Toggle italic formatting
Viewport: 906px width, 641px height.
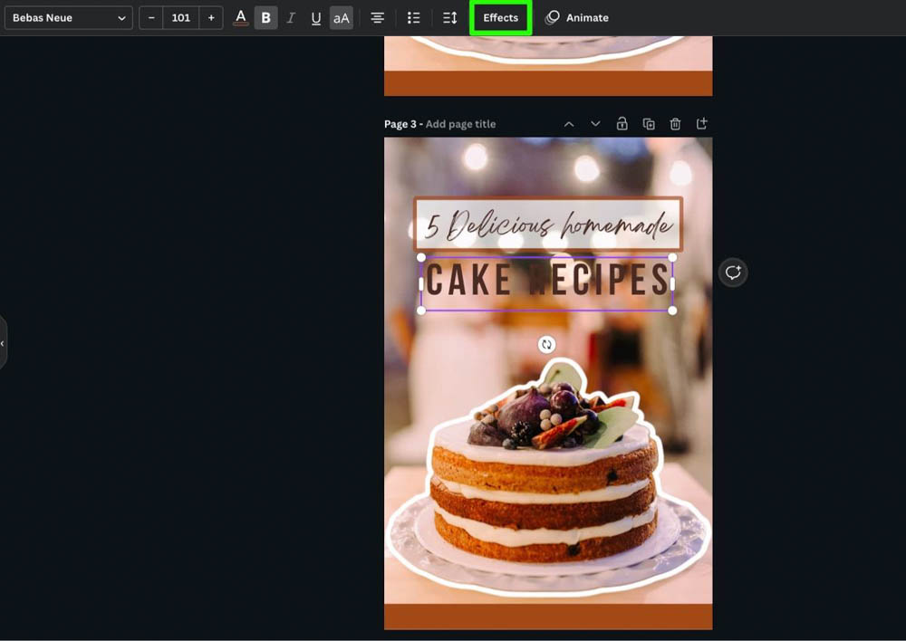pos(291,18)
